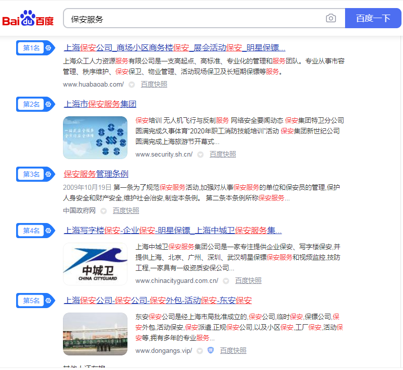Viewport: 403px width, 370px height.
Task: Open result 上海保安公司_商场小区商务楼保安
Action: pos(174,48)
